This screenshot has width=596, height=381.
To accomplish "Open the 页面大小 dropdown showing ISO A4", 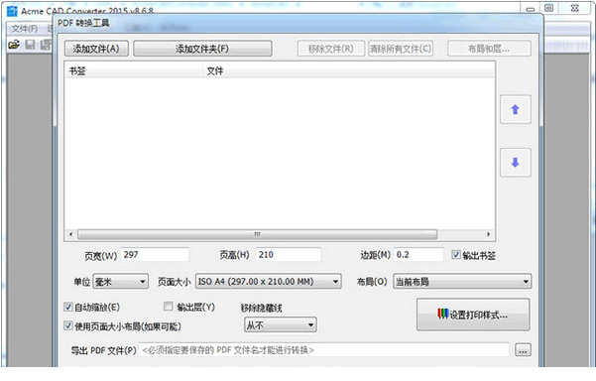I will 269,282.
